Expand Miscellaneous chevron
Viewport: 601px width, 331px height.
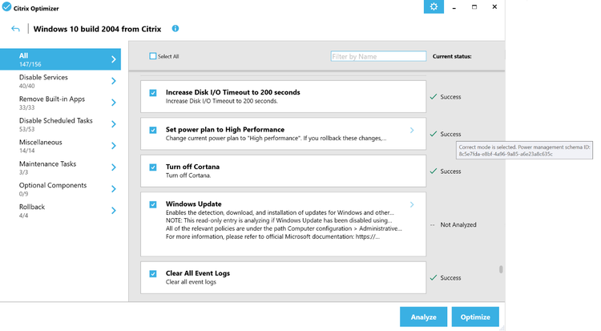114,146
